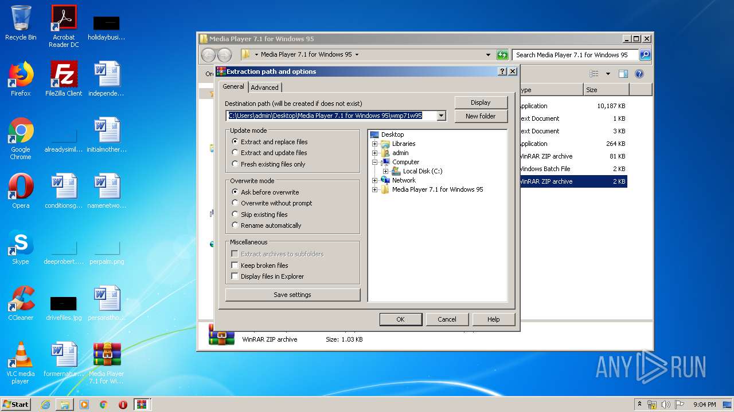Select the Media Player 7.1 archive desktop icon

[107, 363]
